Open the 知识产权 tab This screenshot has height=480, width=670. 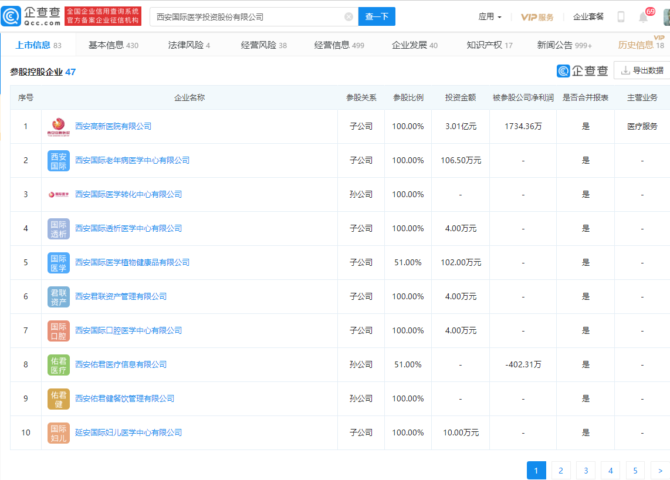(489, 45)
